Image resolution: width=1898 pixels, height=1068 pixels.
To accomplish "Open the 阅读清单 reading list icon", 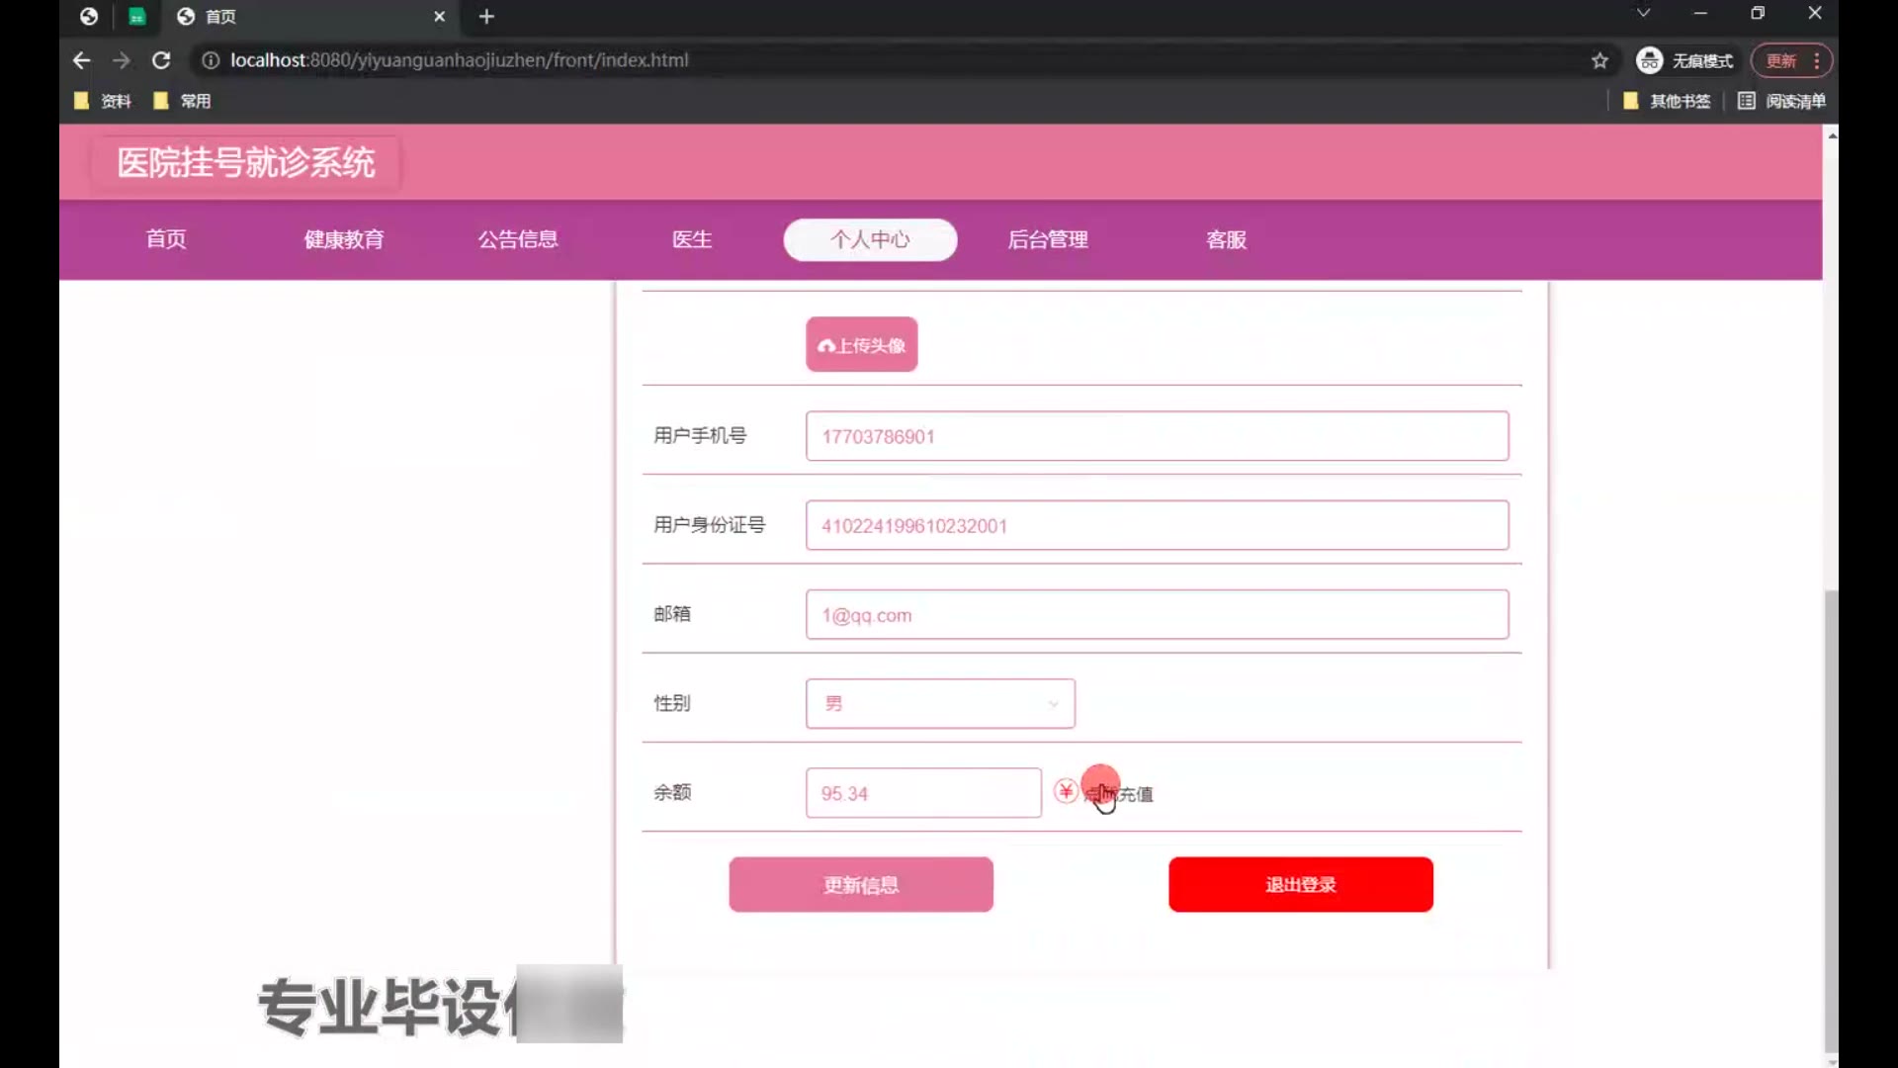I will pos(1747,101).
